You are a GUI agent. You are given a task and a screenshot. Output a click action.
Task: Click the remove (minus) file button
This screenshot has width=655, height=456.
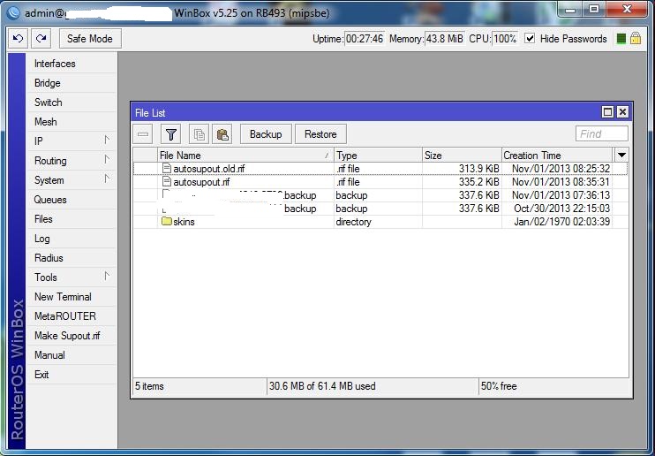[143, 134]
